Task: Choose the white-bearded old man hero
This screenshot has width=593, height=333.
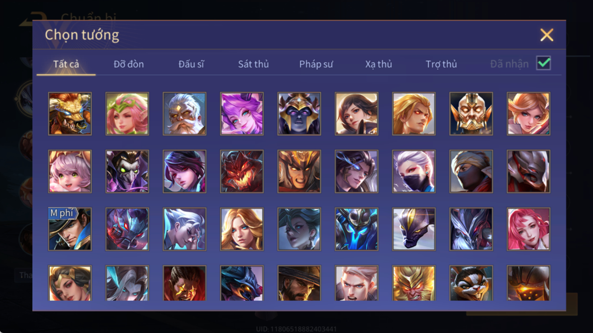Action: pos(185,113)
